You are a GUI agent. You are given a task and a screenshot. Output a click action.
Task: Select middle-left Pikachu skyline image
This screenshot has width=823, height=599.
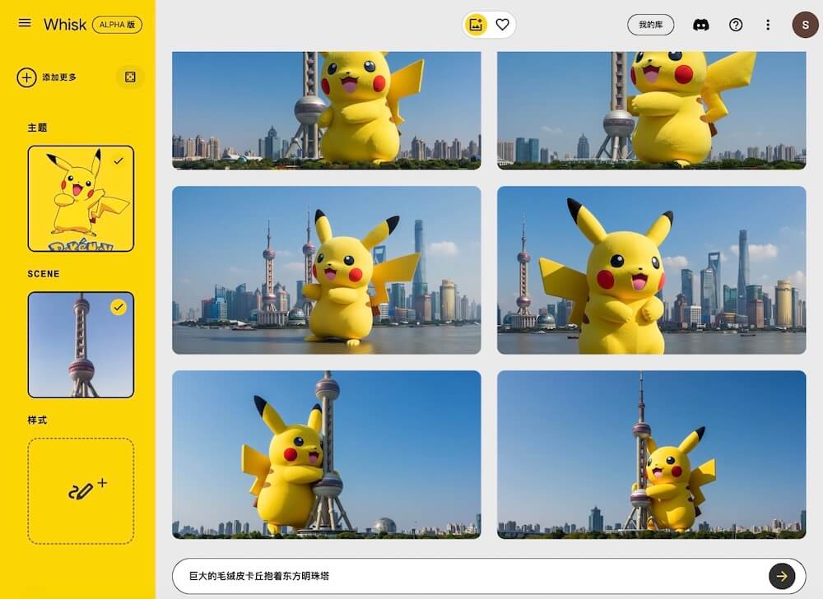click(326, 270)
